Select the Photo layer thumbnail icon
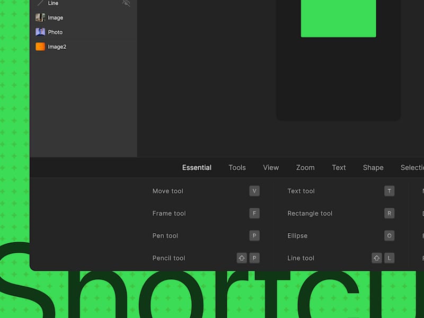Screen dimensions: 424x318 pyautogui.click(x=40, y=32)
